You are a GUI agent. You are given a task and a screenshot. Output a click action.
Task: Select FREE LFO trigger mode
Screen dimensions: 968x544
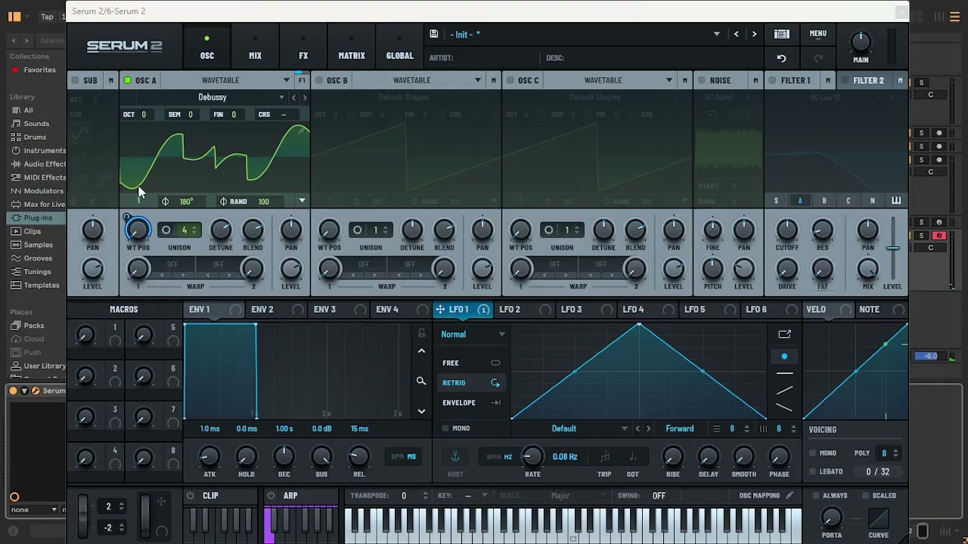pyautogui.click(x=472, y=363)
